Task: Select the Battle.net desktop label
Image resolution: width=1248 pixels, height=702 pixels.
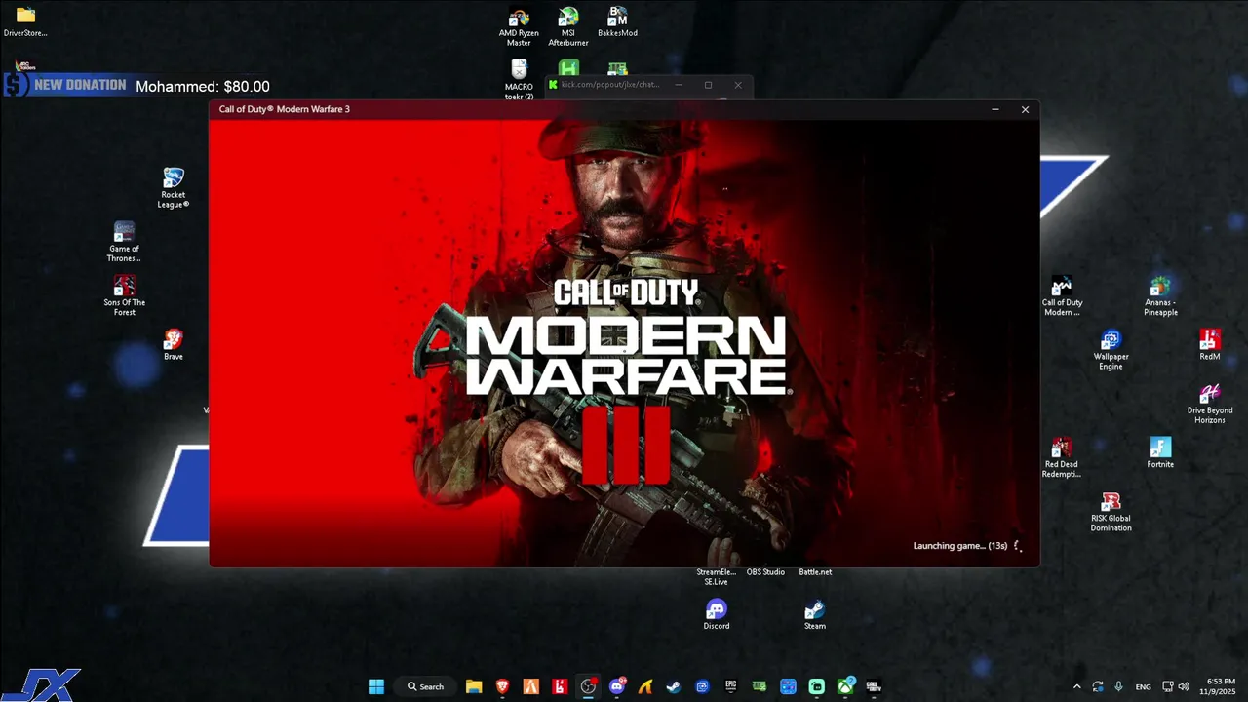Action: [x=815, y=572]
